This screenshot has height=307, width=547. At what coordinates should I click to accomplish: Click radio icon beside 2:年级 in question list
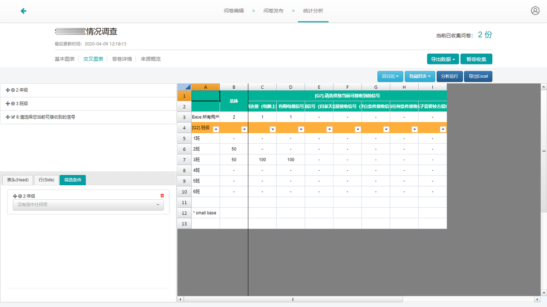click(13, 90)
